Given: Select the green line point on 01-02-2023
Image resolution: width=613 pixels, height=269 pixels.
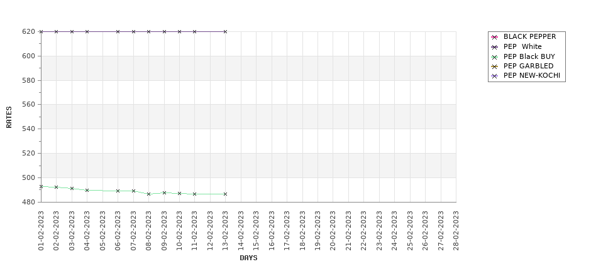Looking at the screenshot, I should (41, 186).
